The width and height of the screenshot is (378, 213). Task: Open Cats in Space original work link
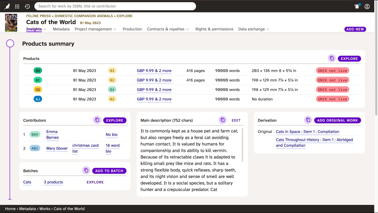point(307,132)
